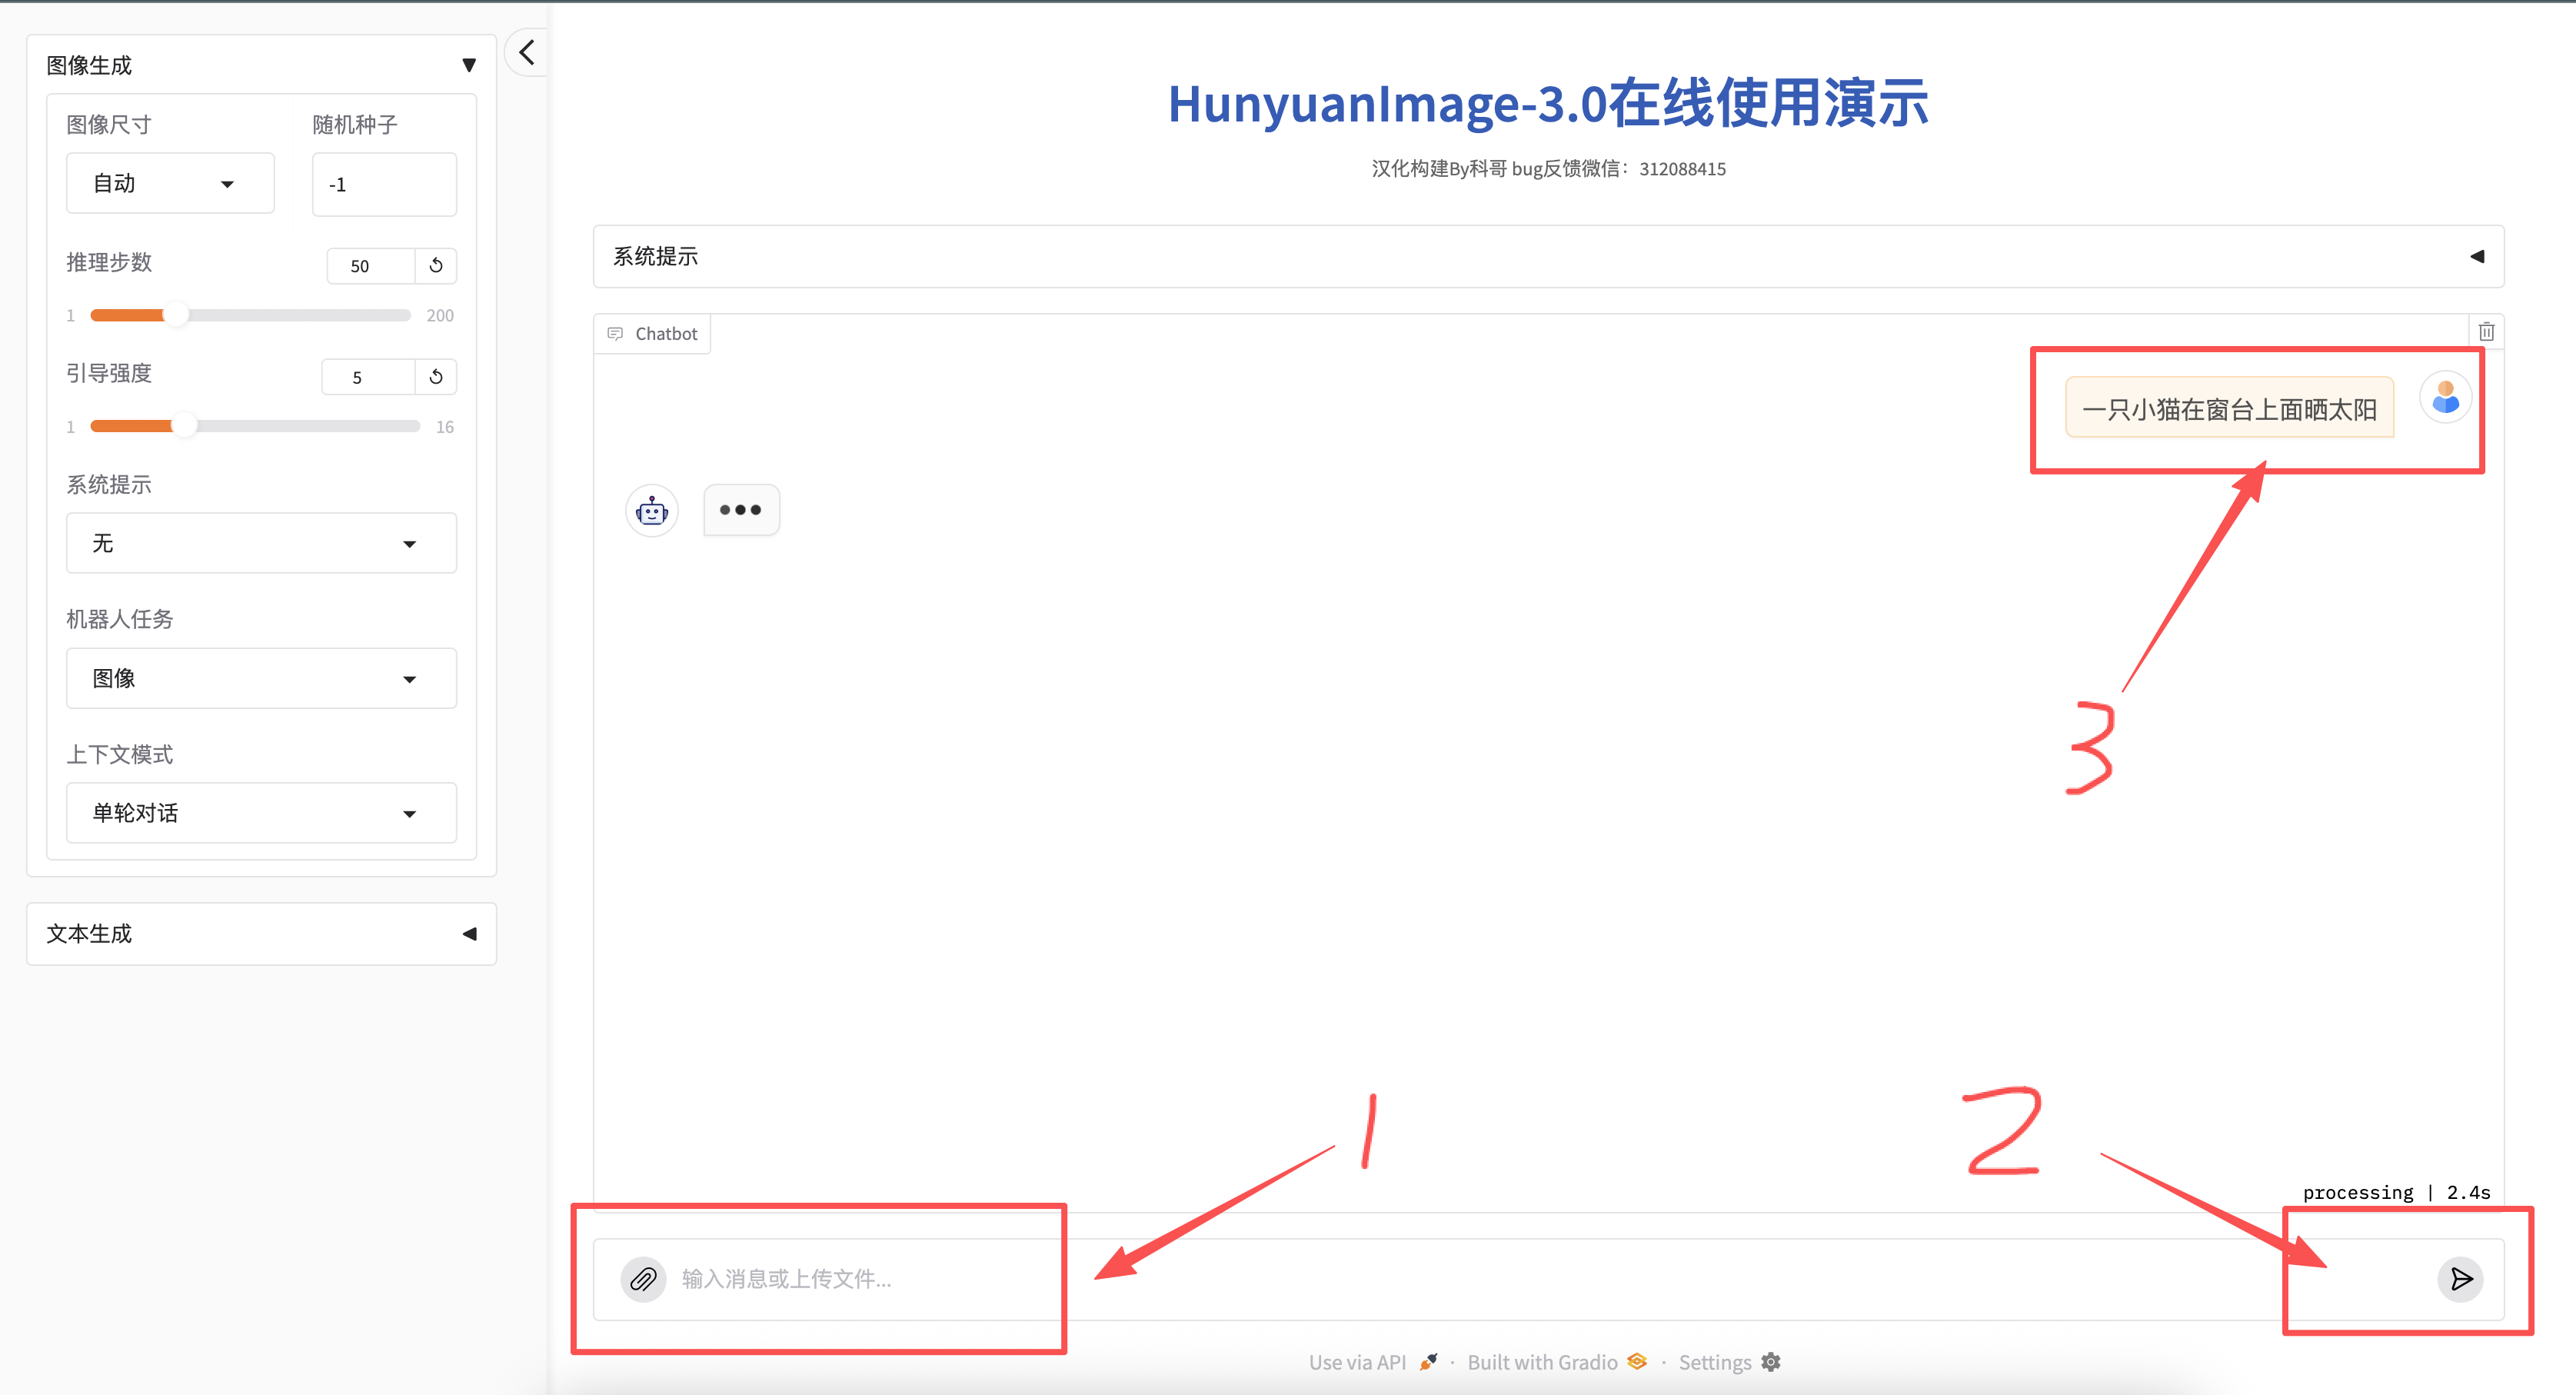Viewport: 2576px width, 1395px height.
Task: Open the 图像尺寸 dropdown set to 自动
Action: [x=170, y=183]
